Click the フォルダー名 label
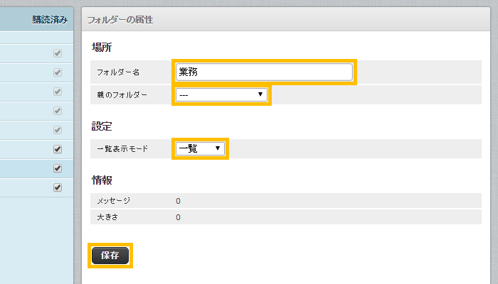Screen dimensions: 498x284 point(118,72)
